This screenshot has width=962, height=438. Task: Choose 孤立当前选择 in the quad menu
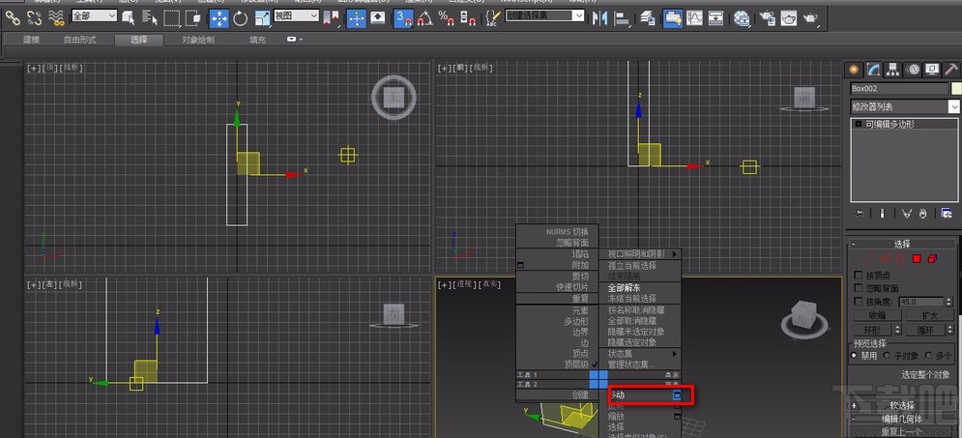(640, 266)
